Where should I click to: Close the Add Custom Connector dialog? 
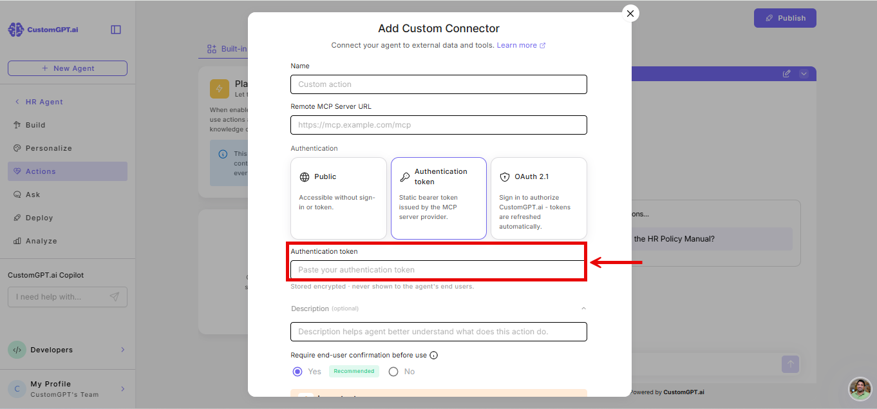tap(630, 13)
